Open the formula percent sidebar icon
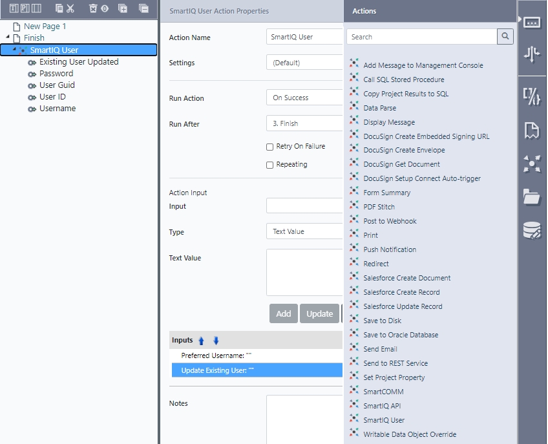 [532, 96]
